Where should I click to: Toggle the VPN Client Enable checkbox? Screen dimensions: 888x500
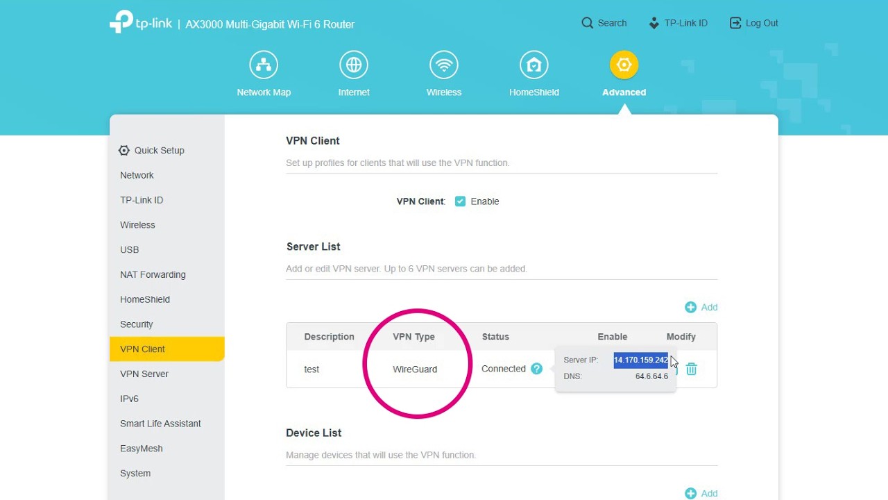[460, 201]
